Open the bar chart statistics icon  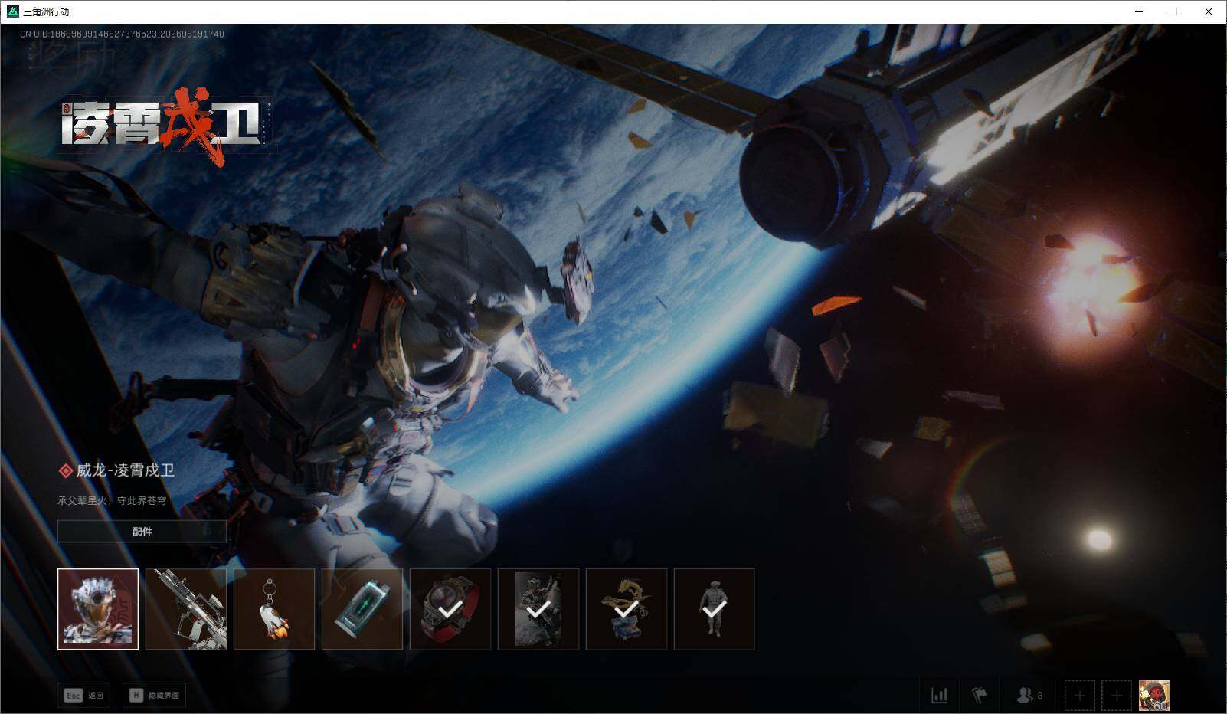[x=939, y=695]
